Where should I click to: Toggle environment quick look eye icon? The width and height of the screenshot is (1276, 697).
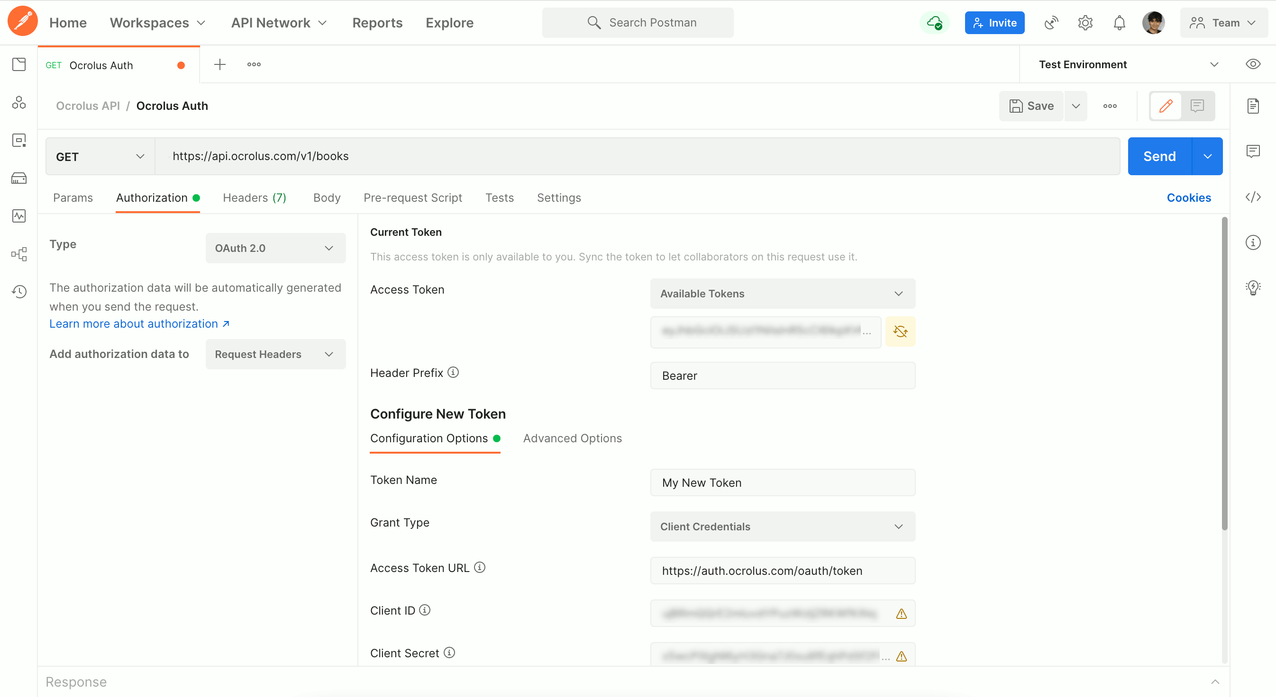click(x=1253, y=64)
